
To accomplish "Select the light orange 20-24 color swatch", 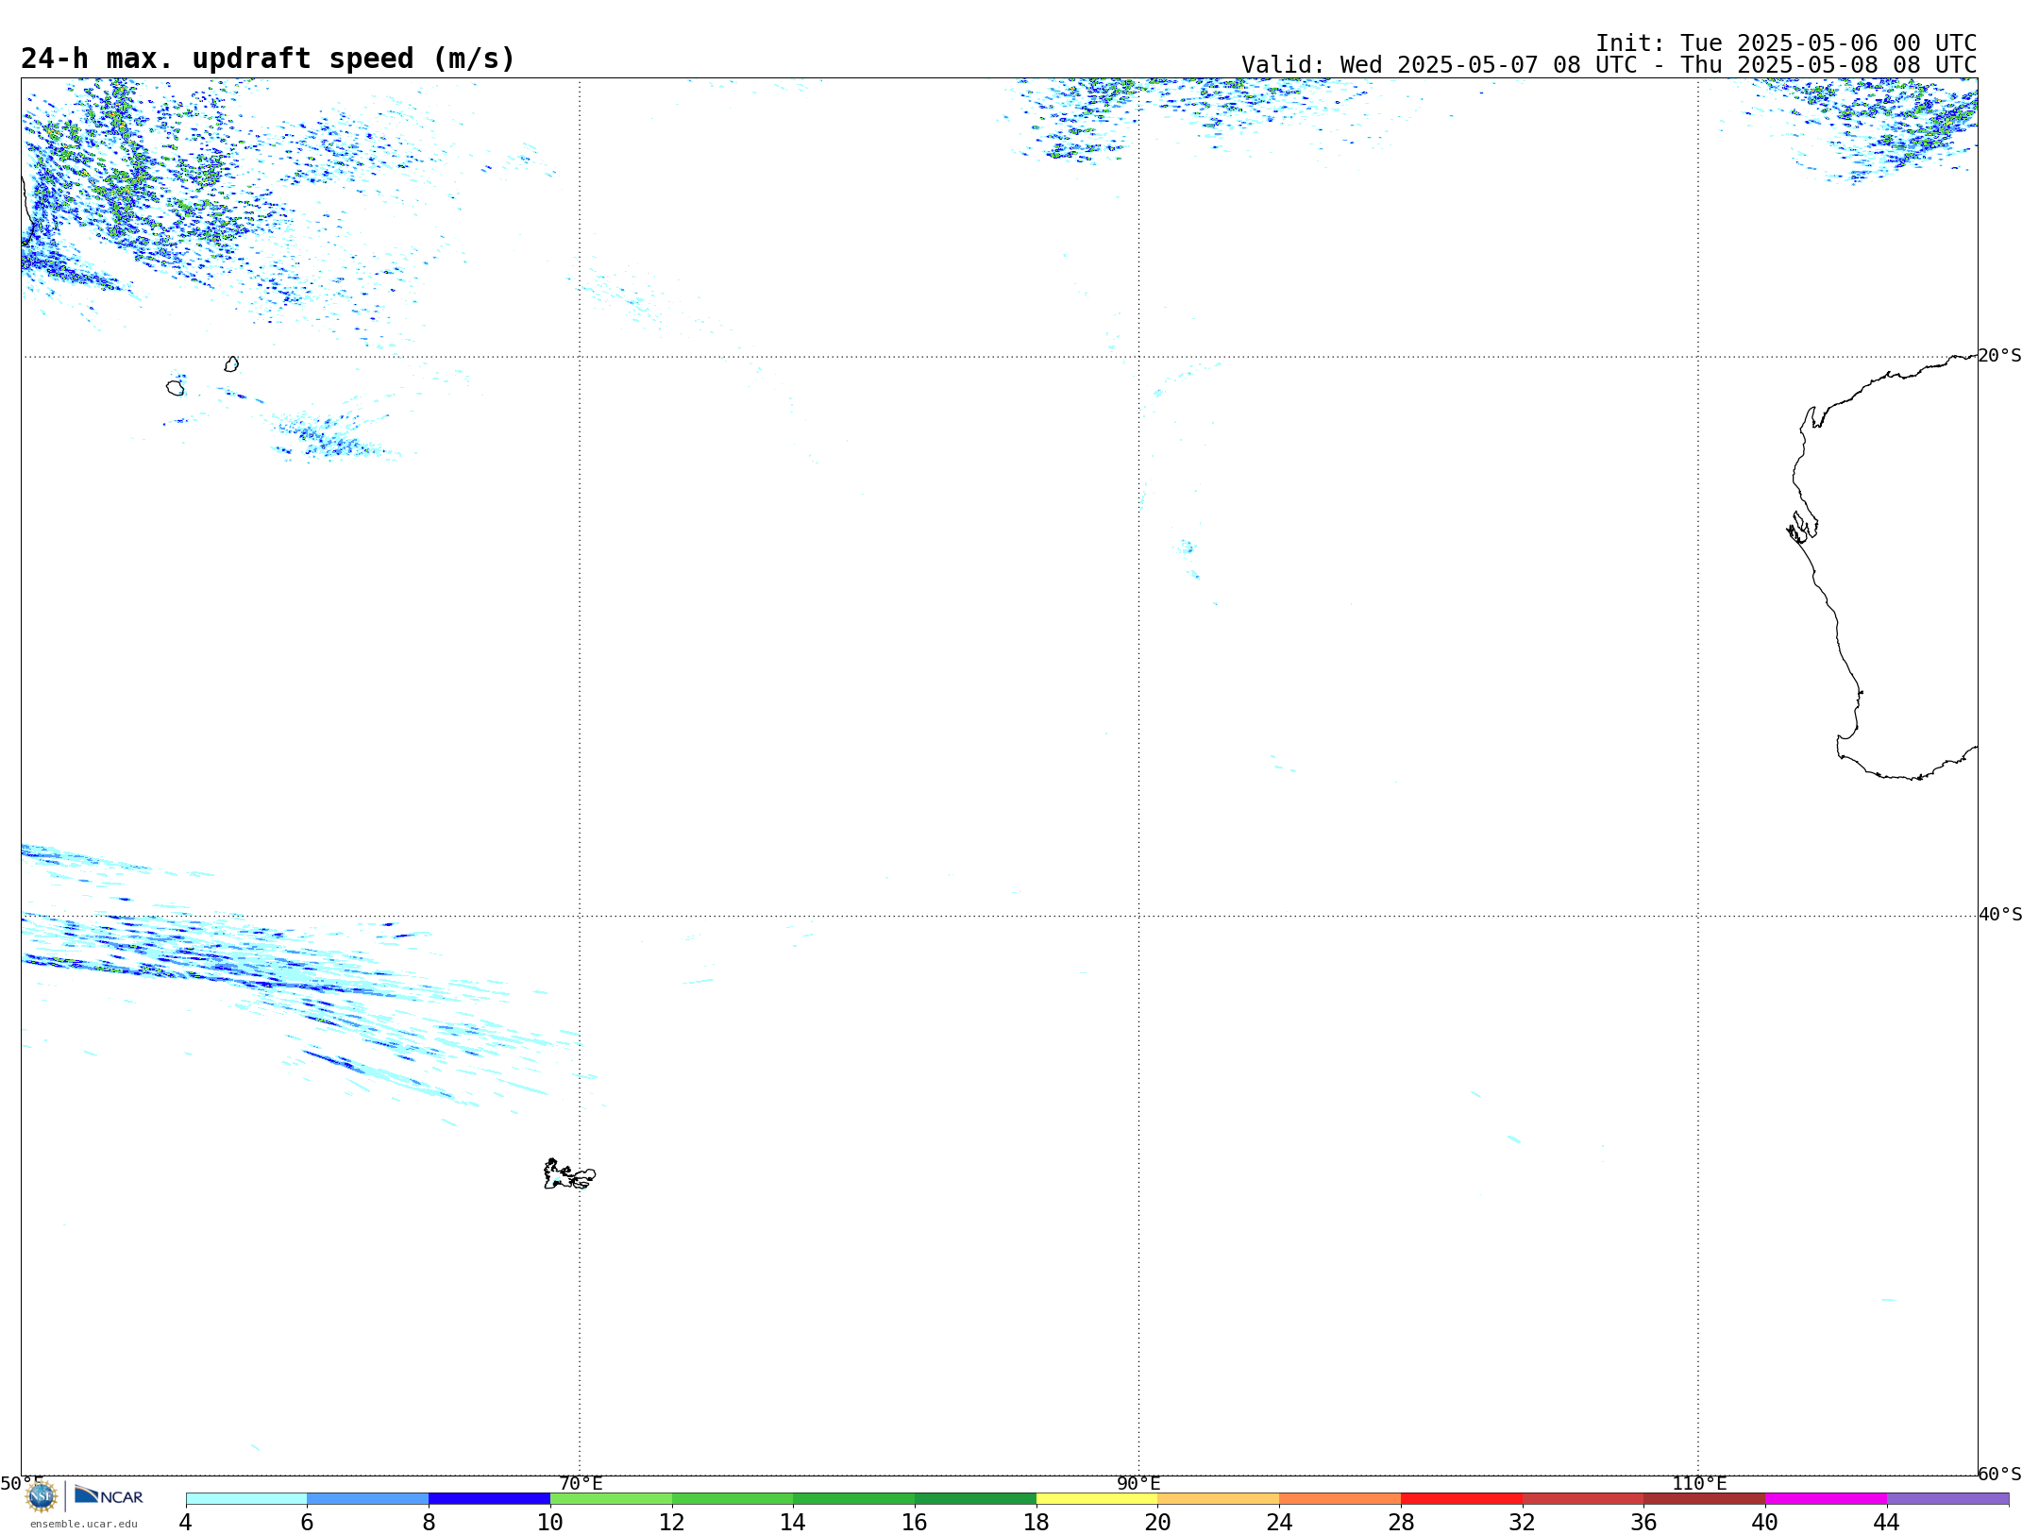I will click(1219, 1499).
